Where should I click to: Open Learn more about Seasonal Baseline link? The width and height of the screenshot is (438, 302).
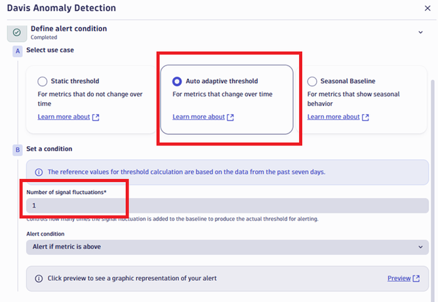pos(334,117)
